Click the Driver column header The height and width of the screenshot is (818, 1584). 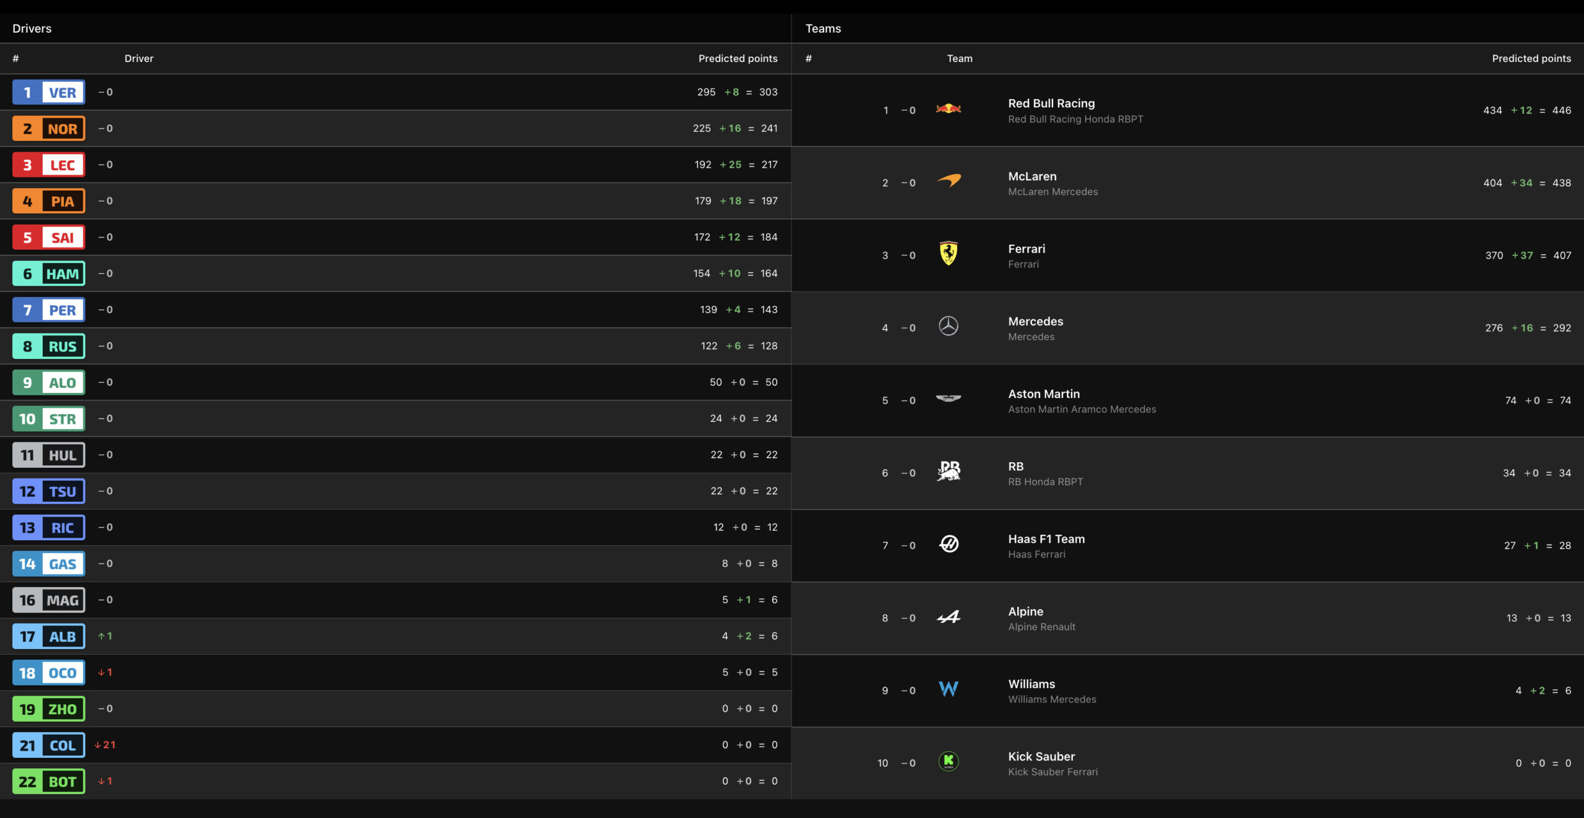click(x=139, y=58)
